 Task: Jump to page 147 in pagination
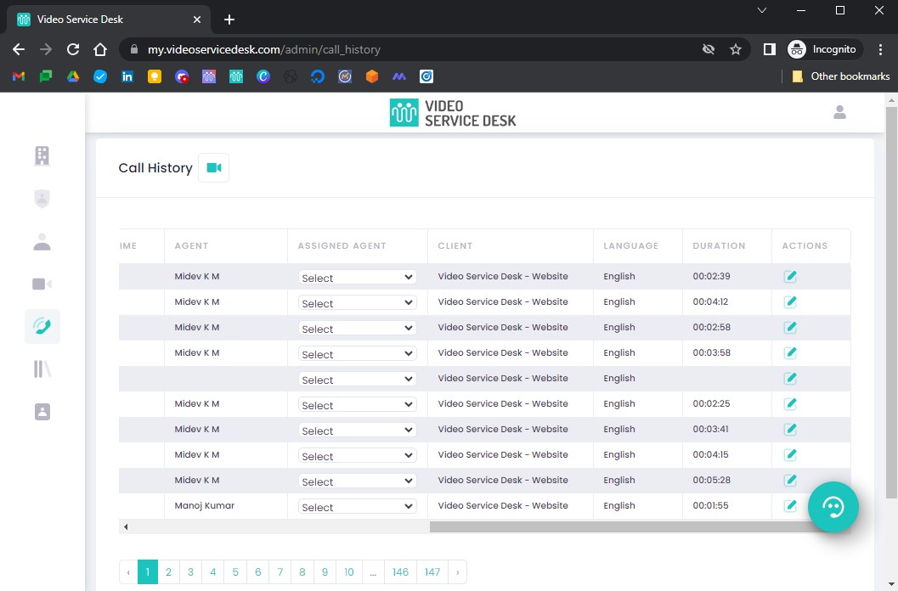(x=432, y=572)
